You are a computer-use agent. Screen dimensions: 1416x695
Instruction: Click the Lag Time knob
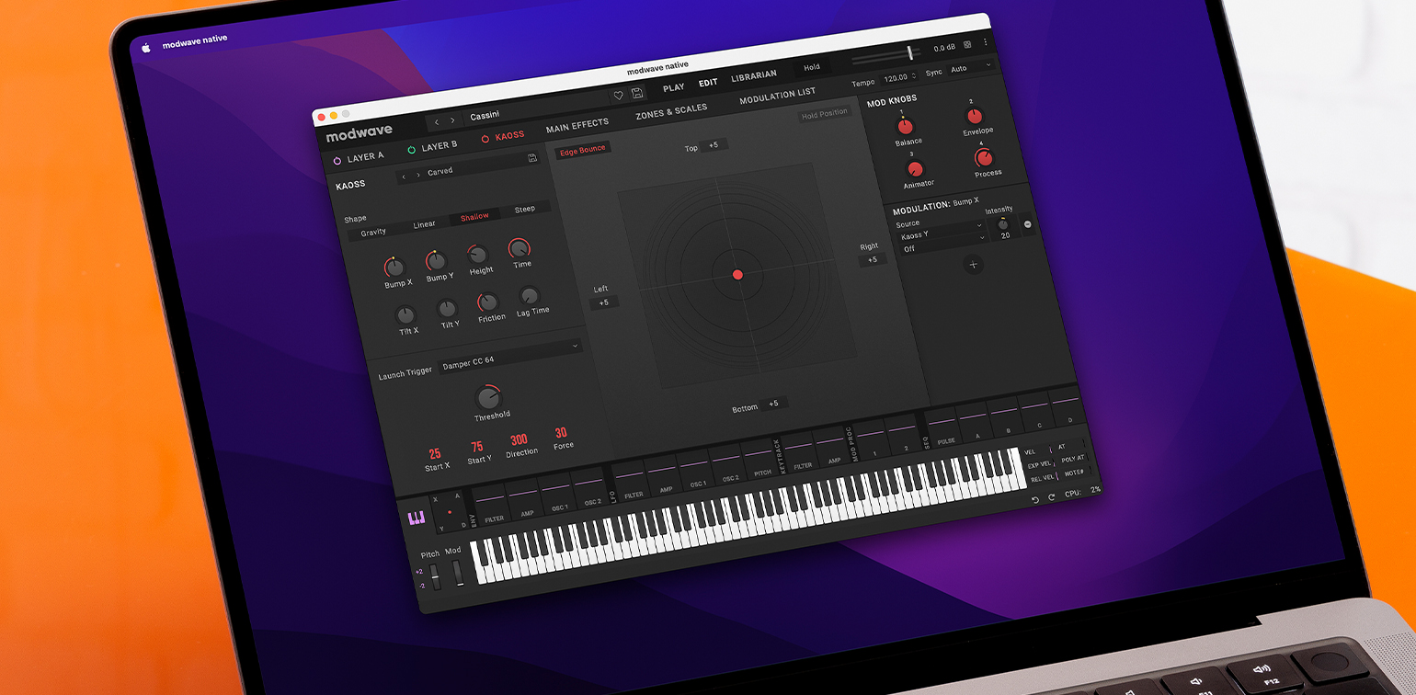pos(530,296)
